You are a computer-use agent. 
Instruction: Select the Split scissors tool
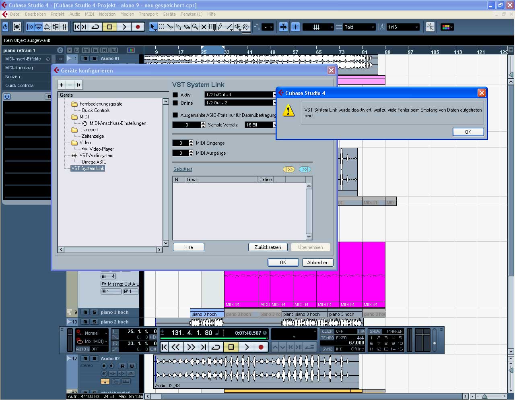point(170,27)
